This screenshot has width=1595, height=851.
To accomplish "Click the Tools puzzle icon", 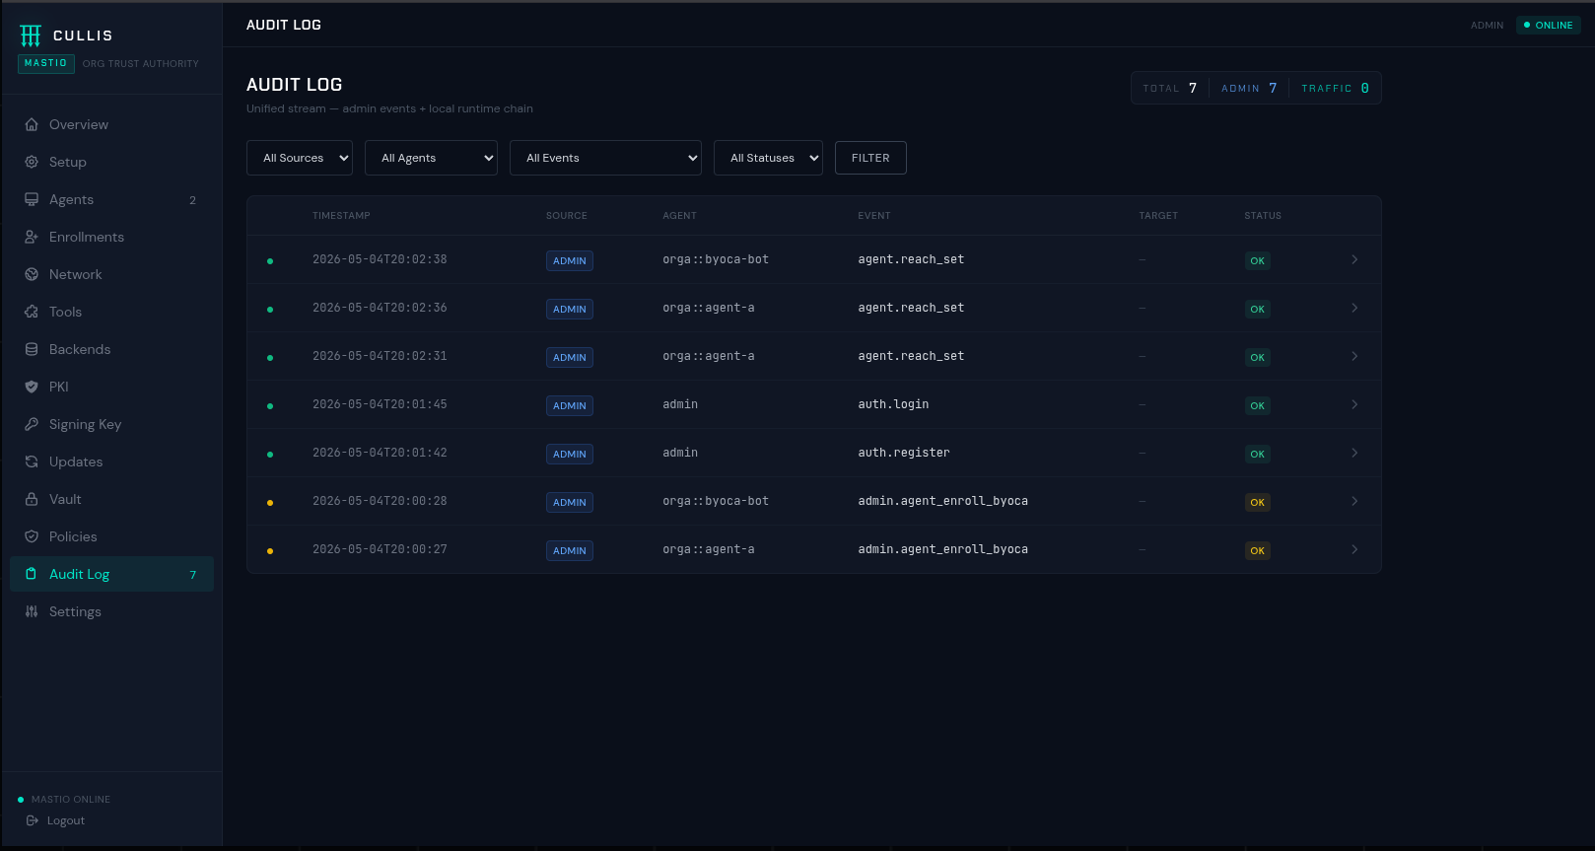I will (32, 312).
